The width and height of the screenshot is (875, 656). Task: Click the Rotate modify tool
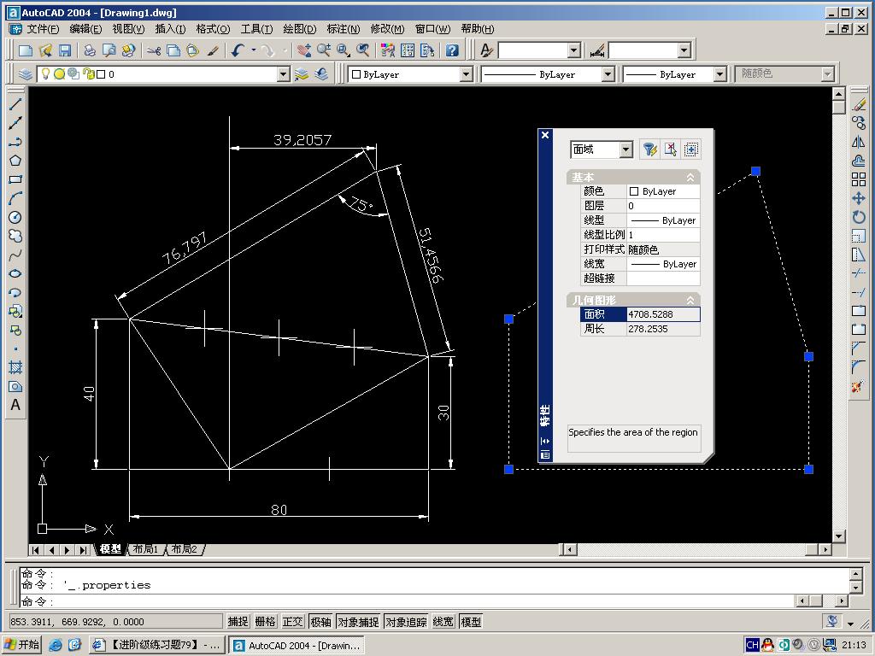(x=859, y=217)
